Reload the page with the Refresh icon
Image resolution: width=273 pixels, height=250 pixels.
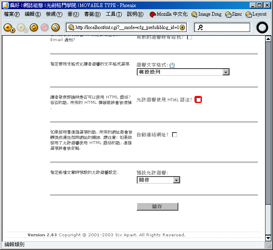click(34, 27)
